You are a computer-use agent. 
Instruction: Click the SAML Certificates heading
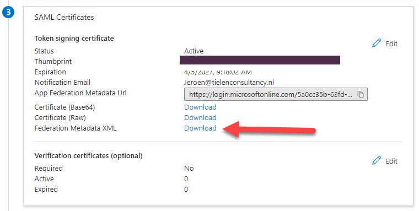click(x=64, y=18)
